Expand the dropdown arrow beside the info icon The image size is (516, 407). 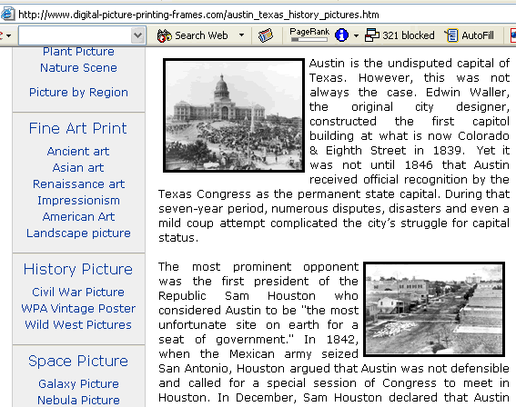[x=356, y=35]
